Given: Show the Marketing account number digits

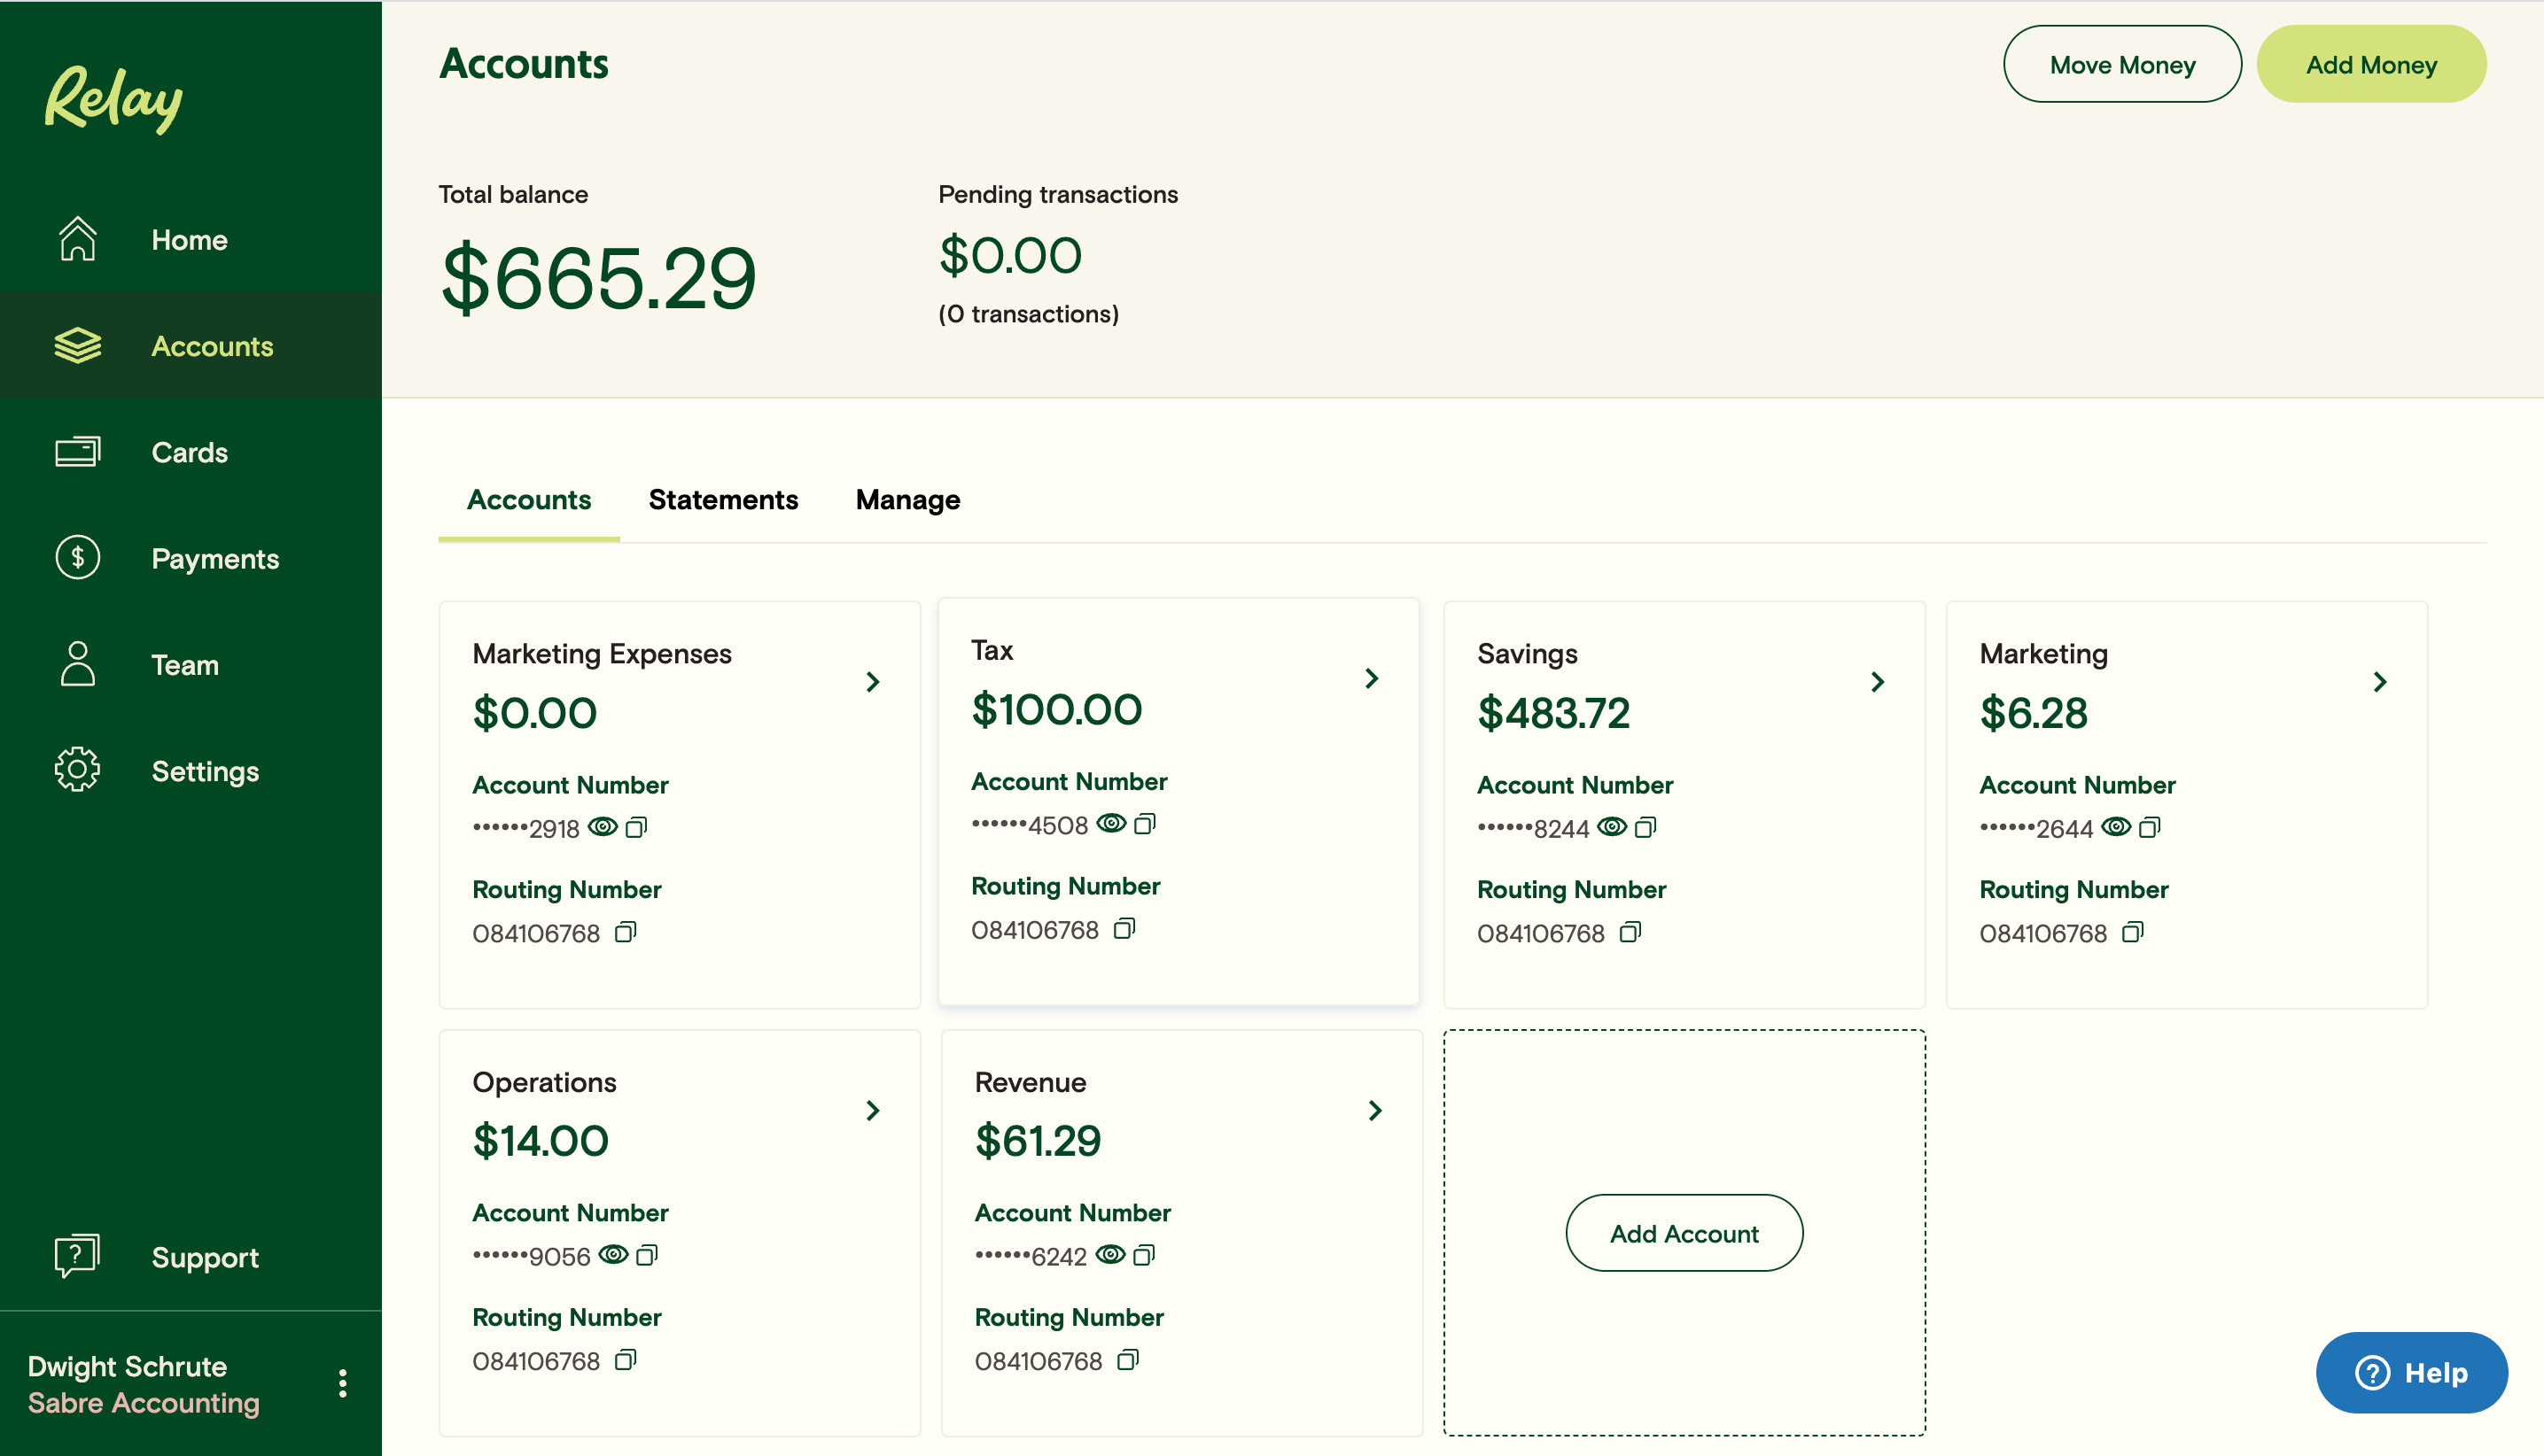Looking at the screenshot, I should [2118, 827].
